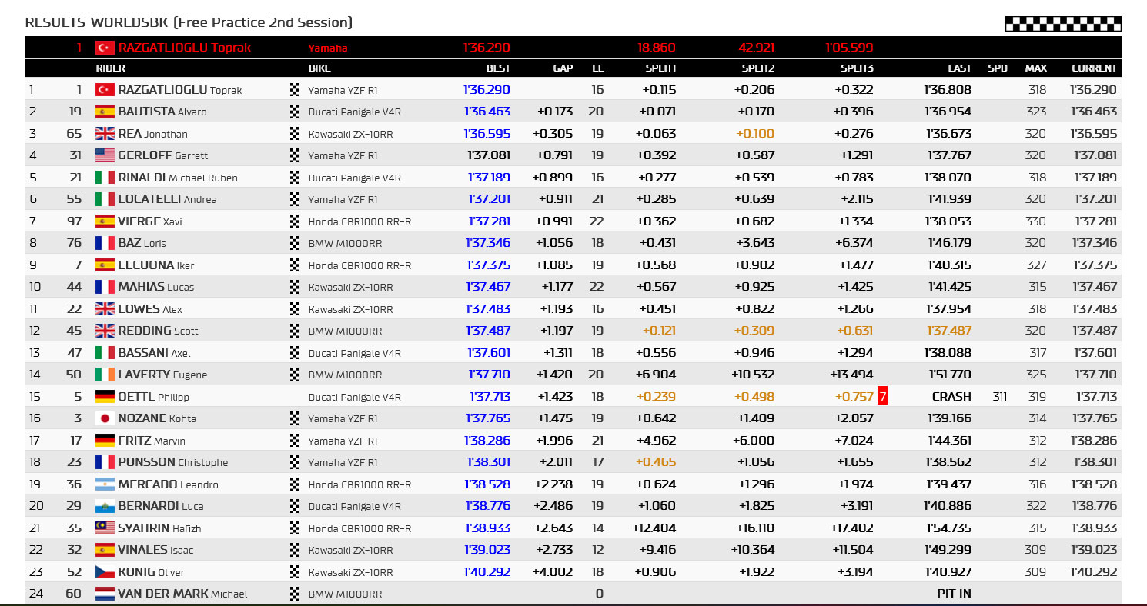Click the LAST column header
This screenshot has height=606, width=1147.
pos(959,68)
